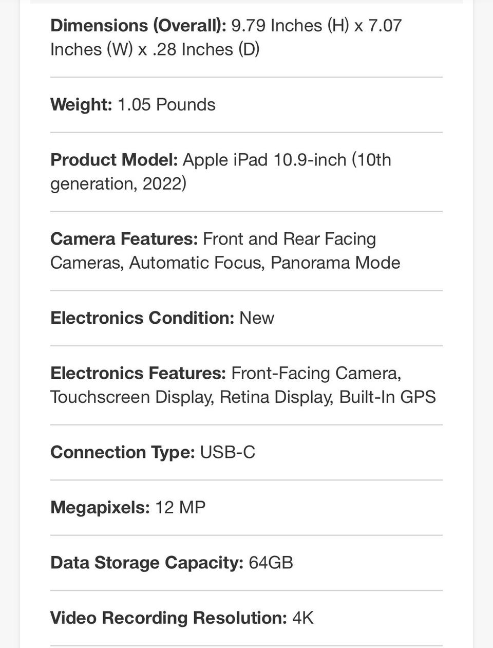This screenshot has width=493, height=648.
Task: Click the "Product Model:" label
Action: (114, 160)
